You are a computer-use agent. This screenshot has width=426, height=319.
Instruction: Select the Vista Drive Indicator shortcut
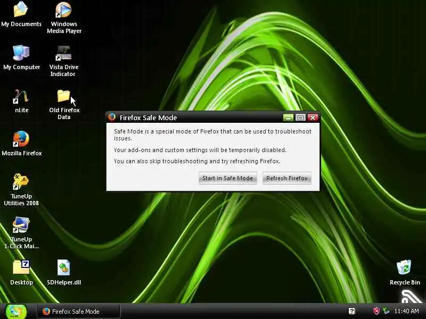coord(64,61)
